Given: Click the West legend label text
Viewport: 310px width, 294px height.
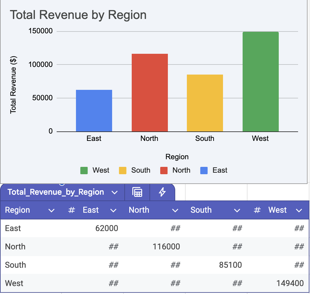Looking at the screenshot, I should pos(101,170).
